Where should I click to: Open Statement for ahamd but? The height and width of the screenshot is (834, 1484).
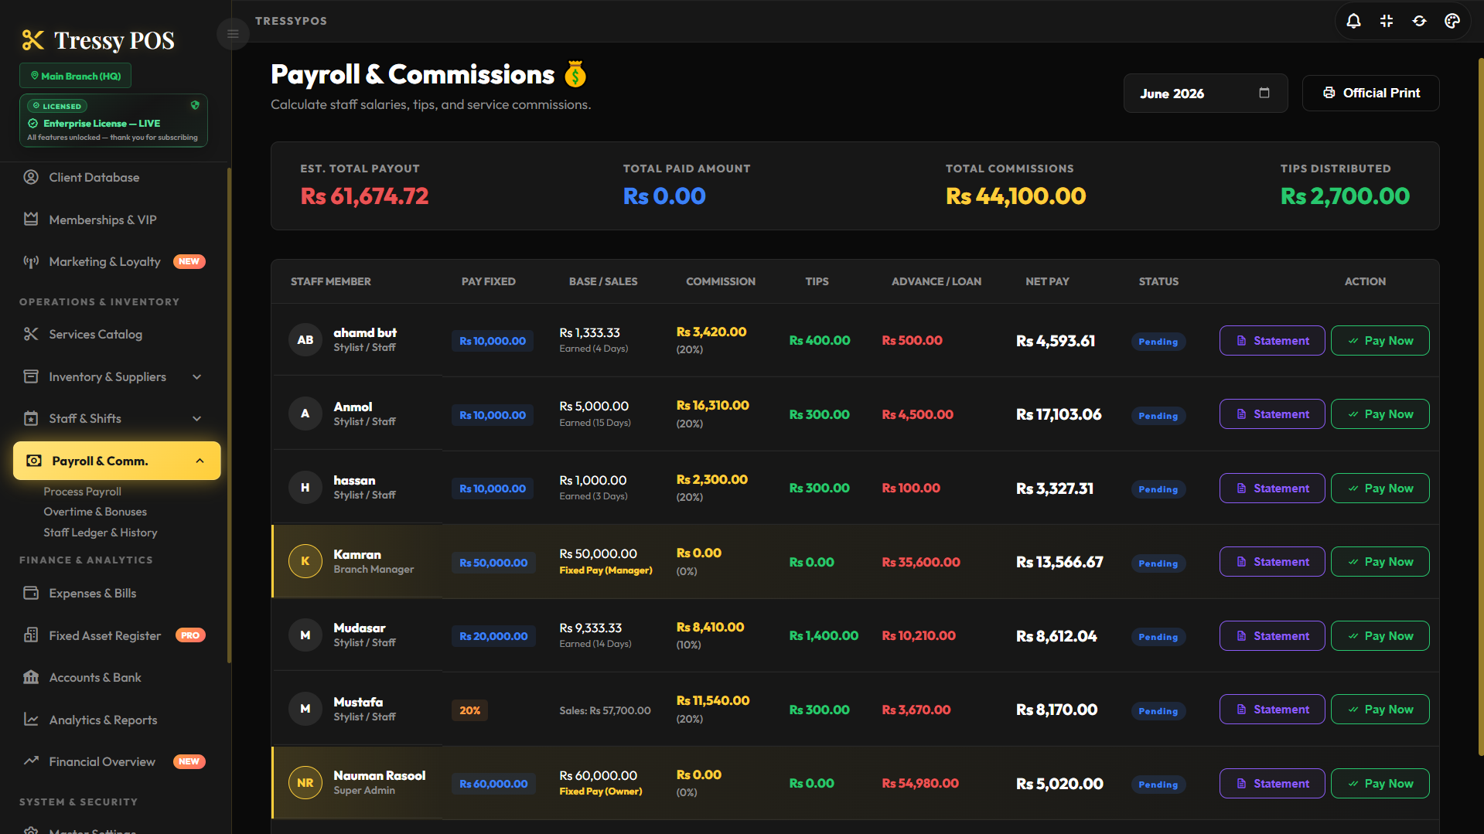pos(1272,341)
